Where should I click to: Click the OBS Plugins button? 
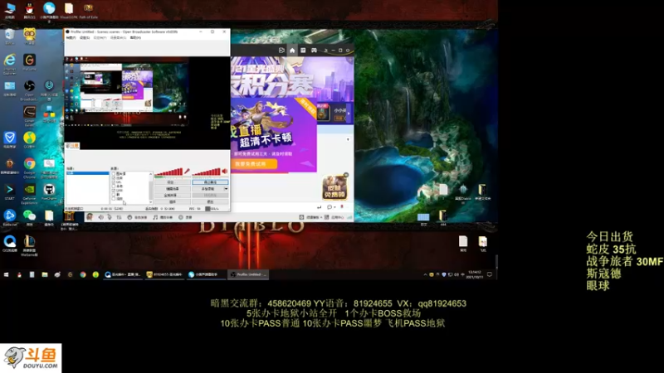173,201
